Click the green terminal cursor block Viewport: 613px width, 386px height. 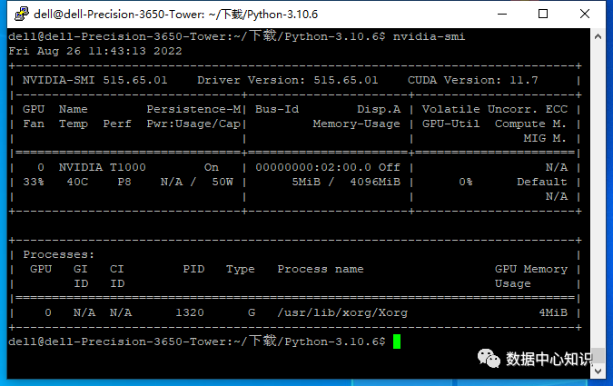[x=397, y=341]
